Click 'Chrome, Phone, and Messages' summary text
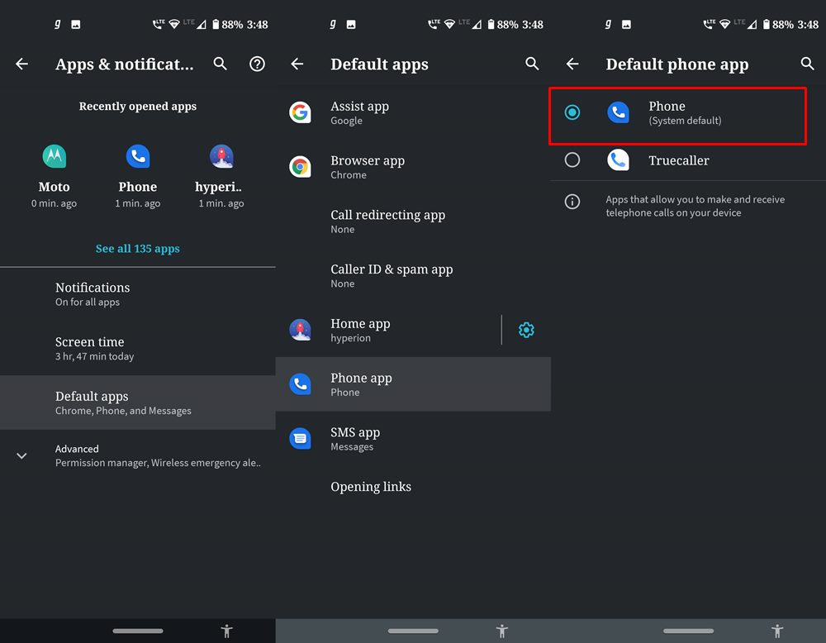Image resolution: width=826 pixels, height=643 pixels. click(x=123, y=411)
